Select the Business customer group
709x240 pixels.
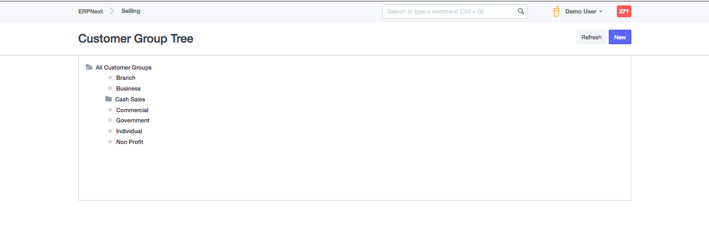[x=128, y=88]
